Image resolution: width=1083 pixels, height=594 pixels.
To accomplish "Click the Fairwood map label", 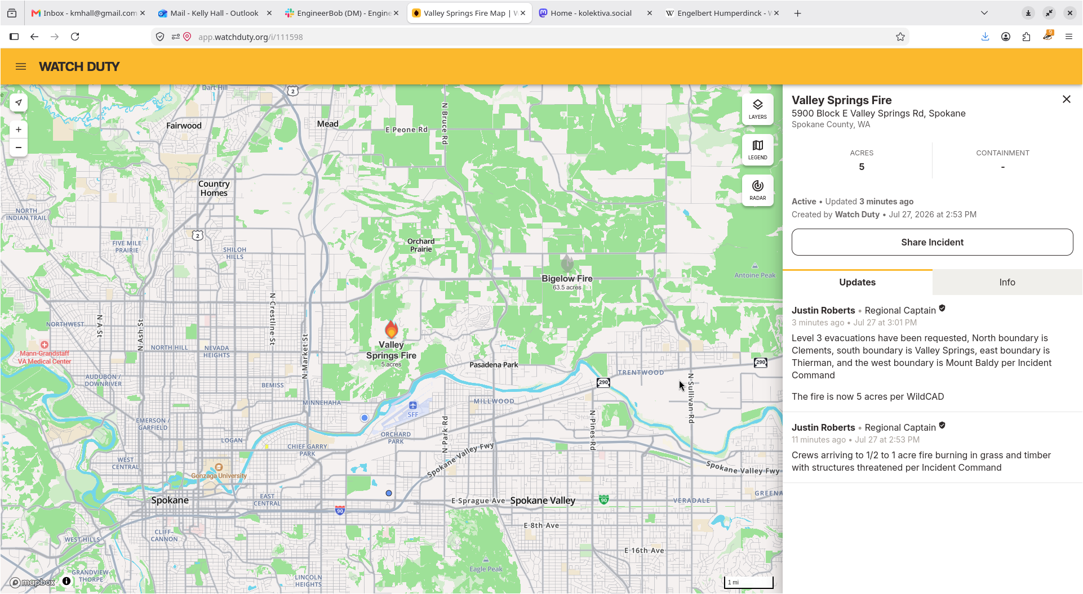I will pos(184,126).
